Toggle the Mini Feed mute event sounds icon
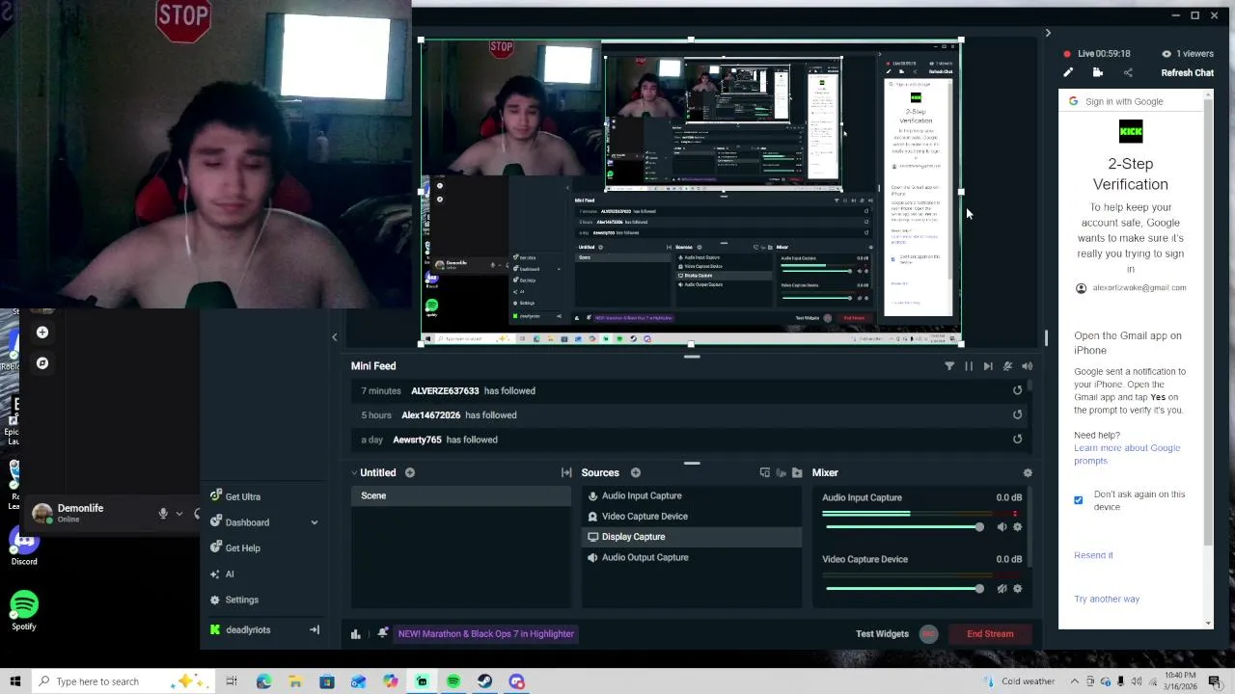This screenshot has height=694, width=1235. tap(1007, 366)
